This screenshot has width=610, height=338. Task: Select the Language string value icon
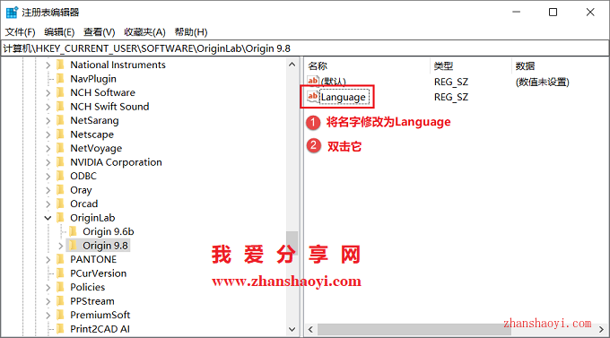pos(312,97)
